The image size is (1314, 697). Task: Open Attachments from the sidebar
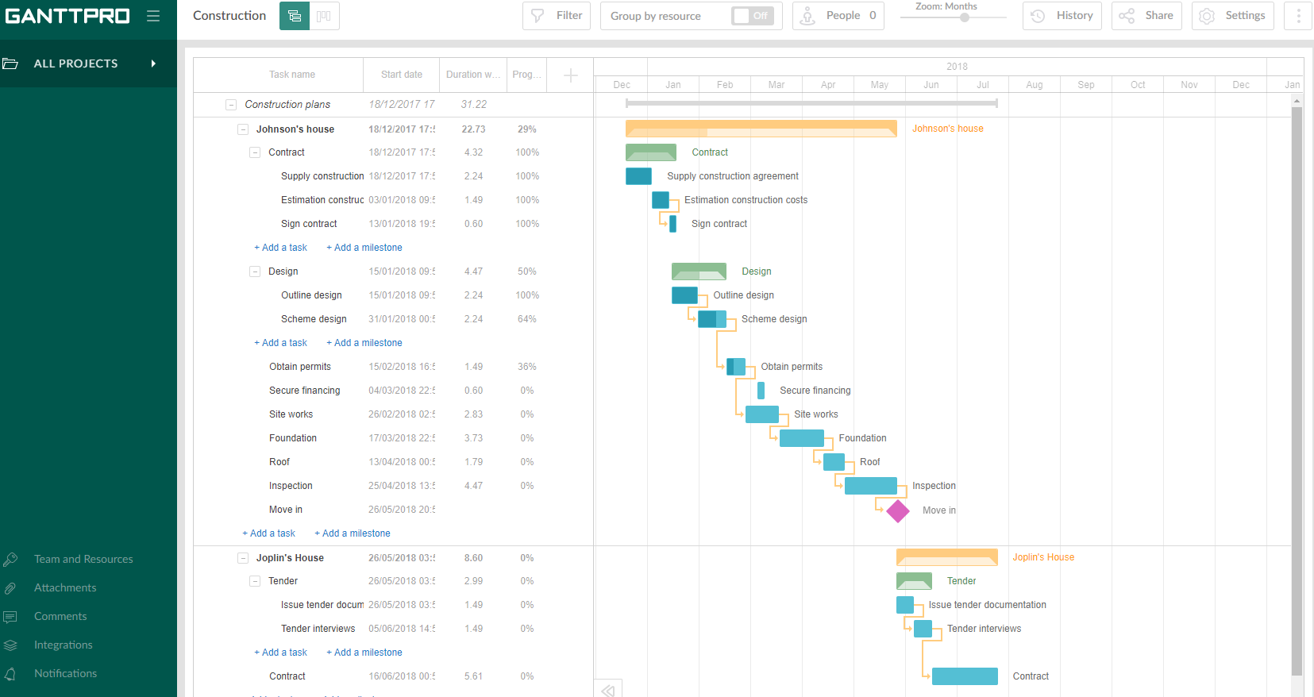[65, 587]
